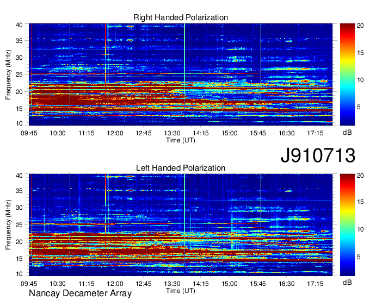This screenshot has height=300, width=370.
Task: Pick the 35 MHz tick on Left Handed plot
Action: point(19,191)
